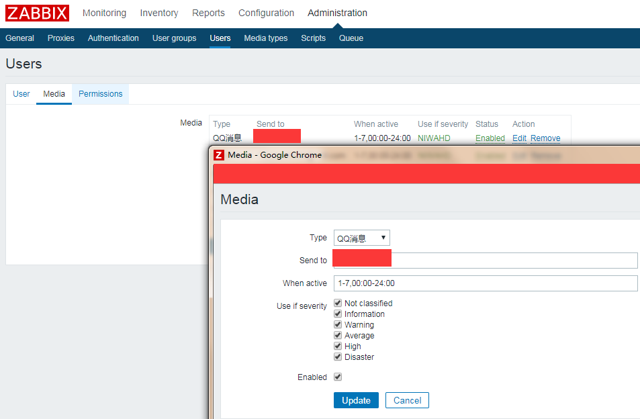Click the Z favicon in Media popup title
This screenshot has width=640, height=419.
219,155
